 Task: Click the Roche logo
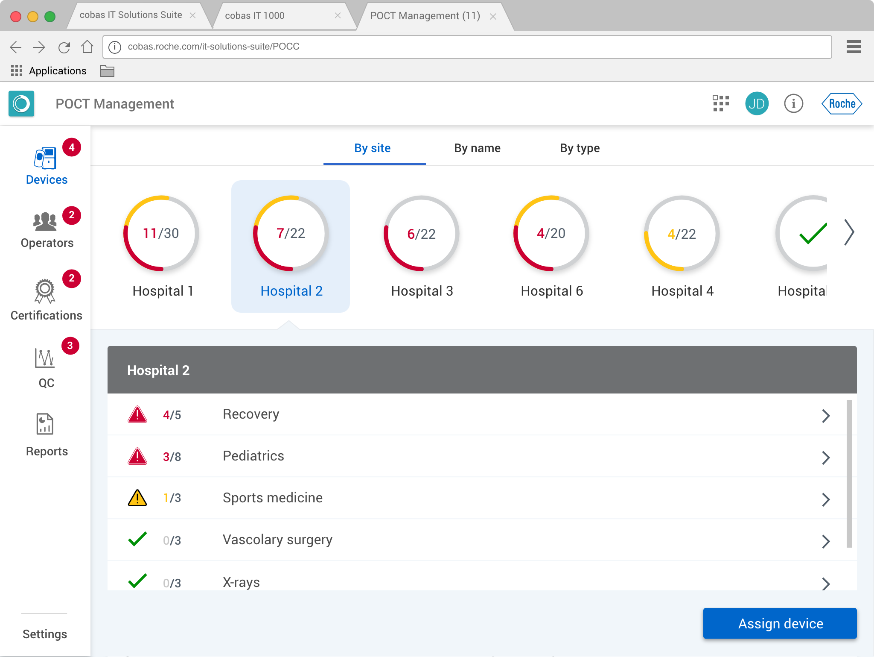tap(842, 104)
